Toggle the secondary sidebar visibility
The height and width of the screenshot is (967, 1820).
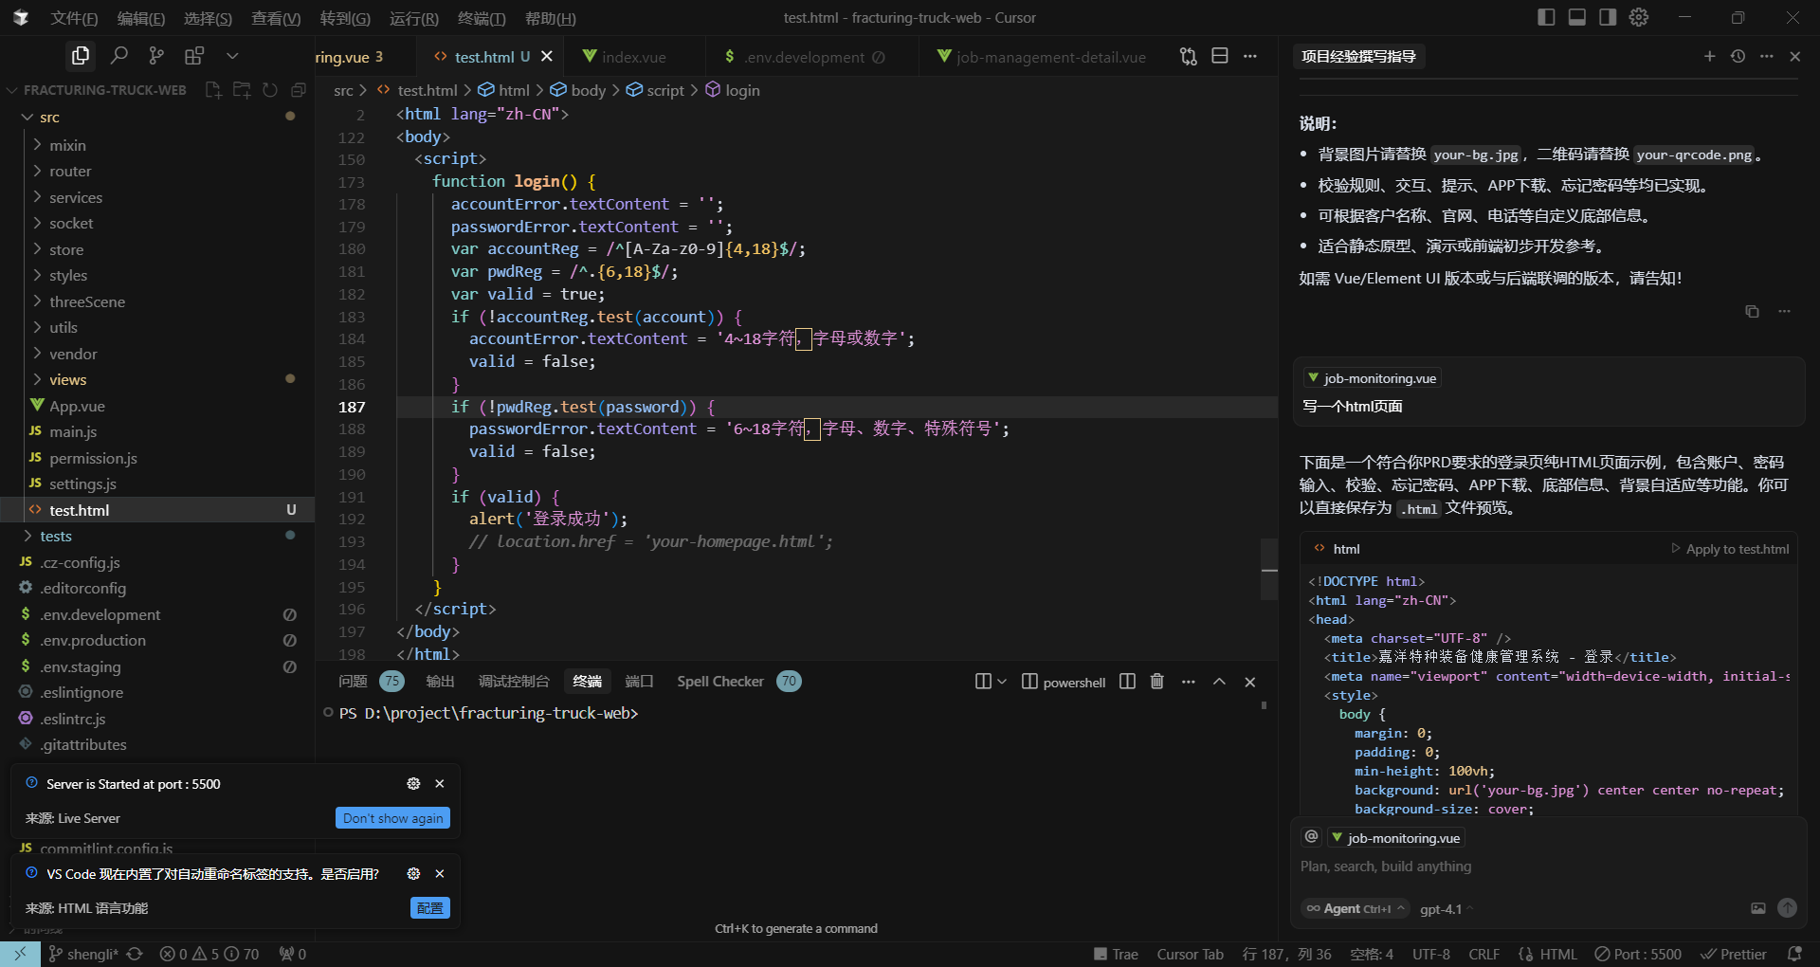[x=1608, y=16]
